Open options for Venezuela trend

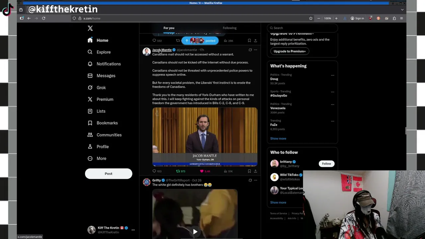(x=332, y=105)
